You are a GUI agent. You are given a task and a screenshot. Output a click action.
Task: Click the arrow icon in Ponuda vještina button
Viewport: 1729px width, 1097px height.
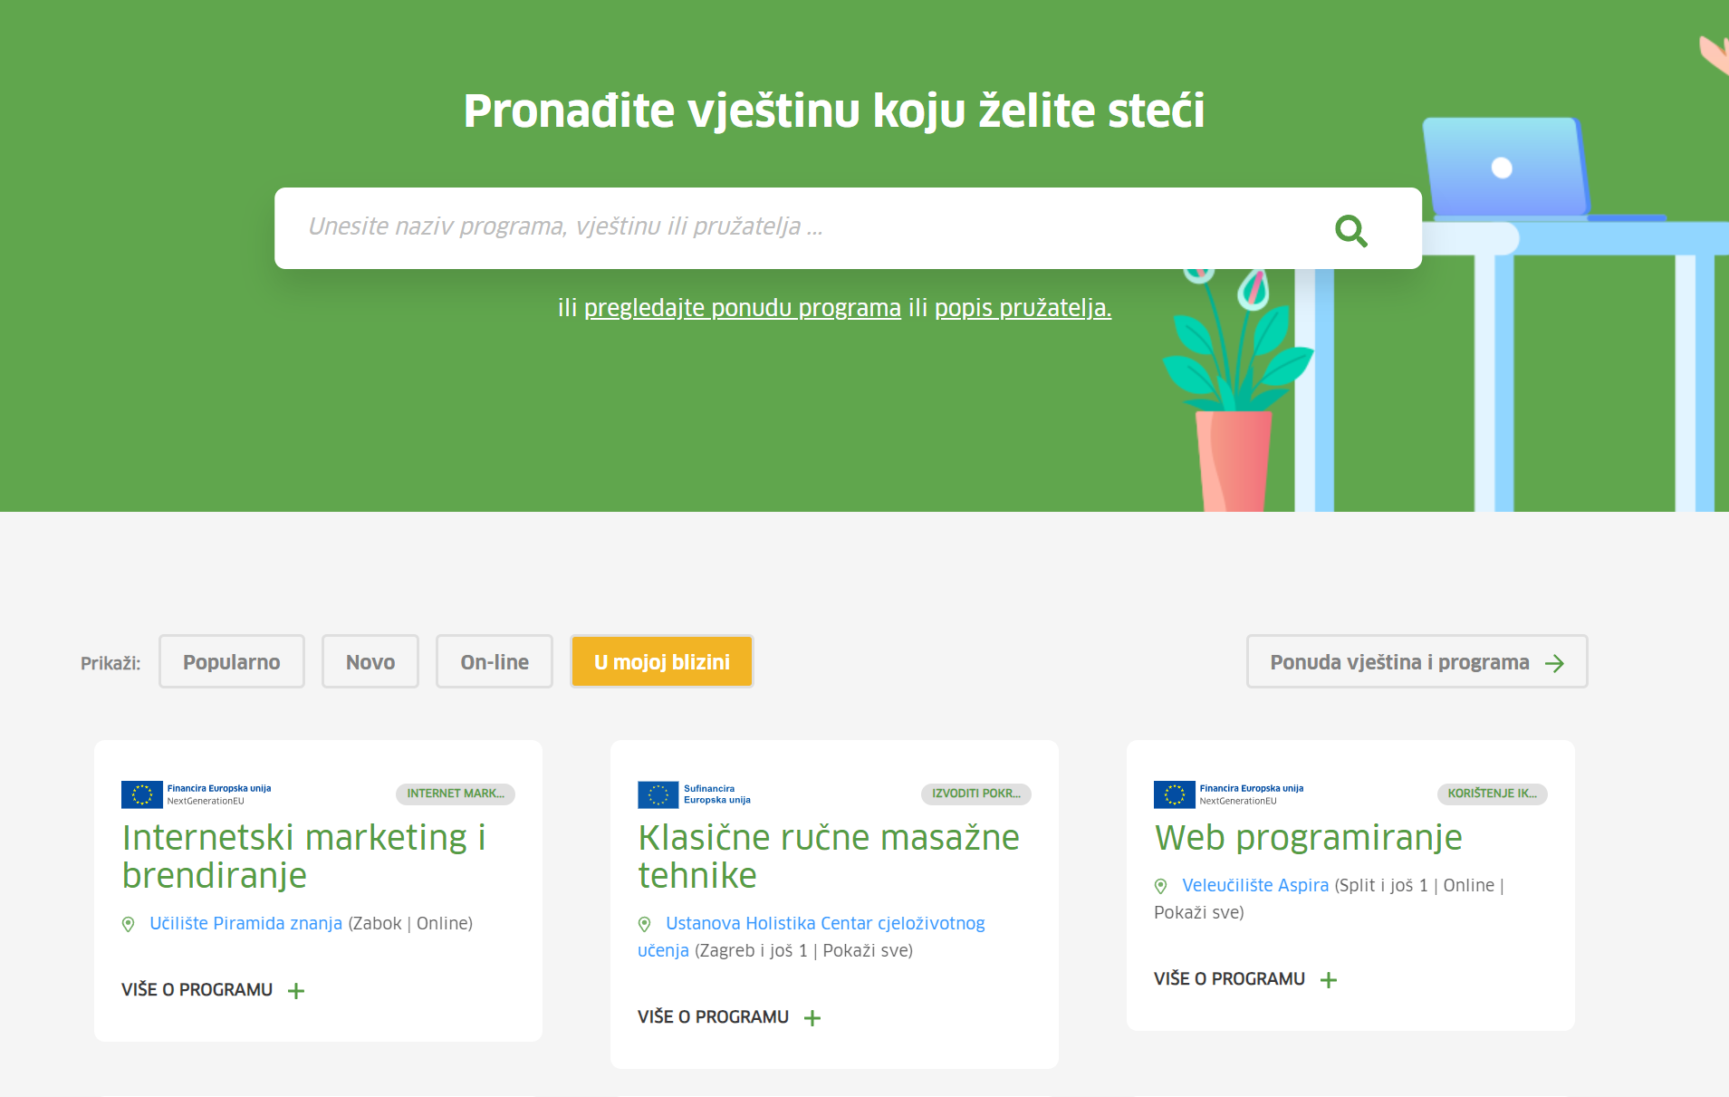point(1554,663)
